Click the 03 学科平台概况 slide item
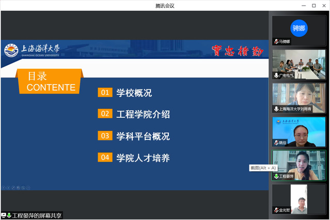This screenshot has width=330, height=220. pos(134,136)
